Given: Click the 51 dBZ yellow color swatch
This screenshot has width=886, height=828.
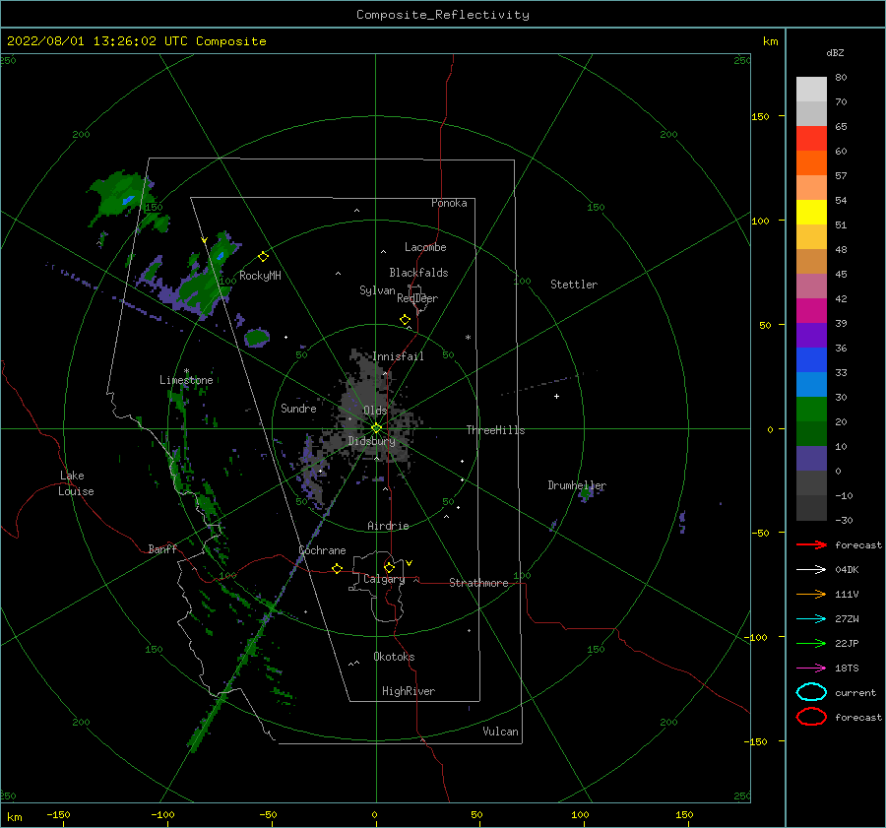Looking at the screenshot, I should [811, 212].
